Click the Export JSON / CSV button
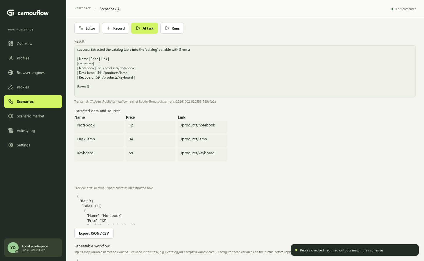 click(x=94, y=233)
